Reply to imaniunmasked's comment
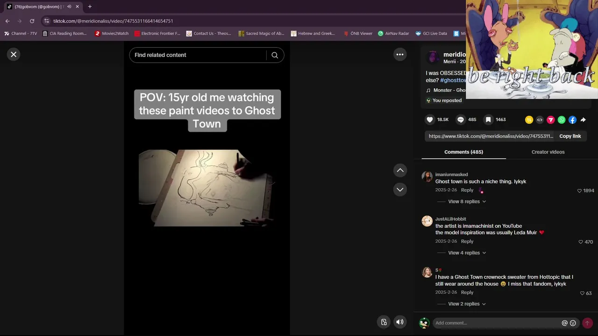The width and height of the screenshot is (598, 336). (467, 190)
